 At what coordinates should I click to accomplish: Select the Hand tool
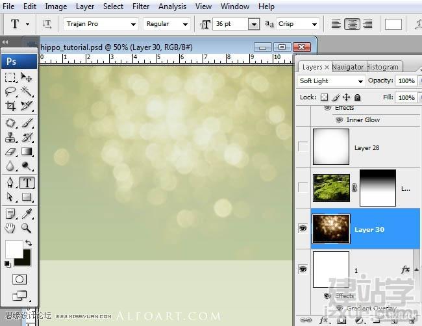pyautogui.click(x=10, y=229)
